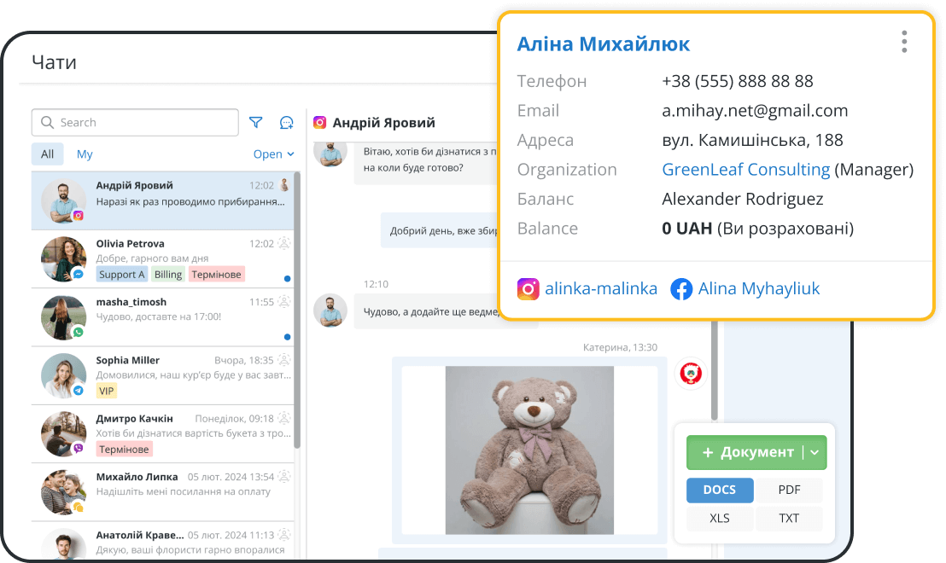Image resolution: width=946 pixels, height=563 pixels.
Task: Click Olivia Petrova message preview Добре, гарного вам дня
Action: [152, 258]
